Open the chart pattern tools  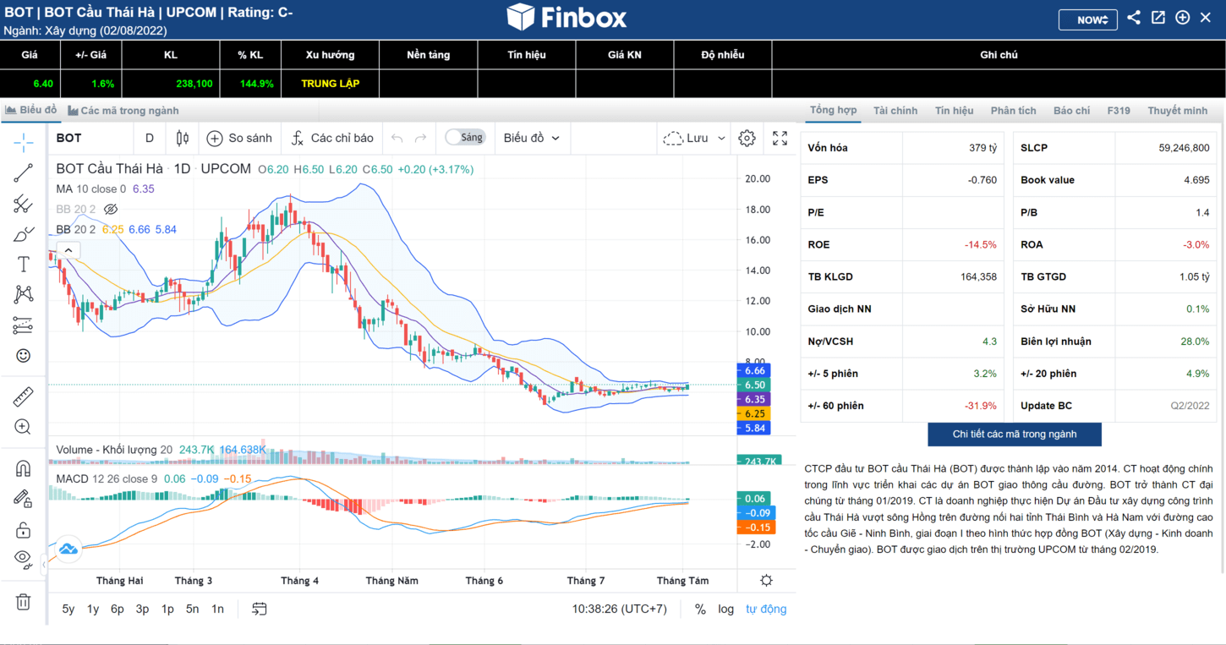(23, 294)
